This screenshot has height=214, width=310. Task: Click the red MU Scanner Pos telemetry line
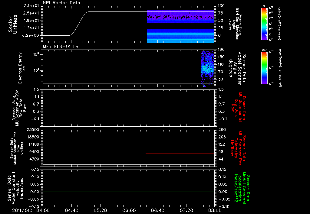(x=180, y=154)
